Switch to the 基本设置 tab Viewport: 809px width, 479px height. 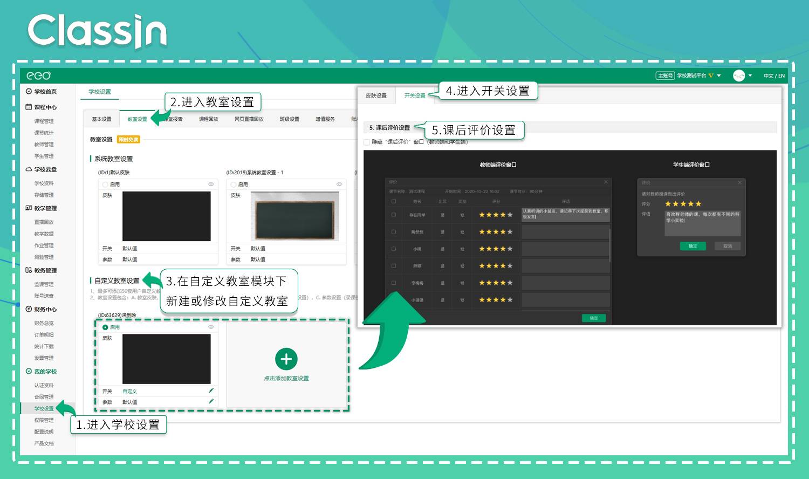[101, 119]
